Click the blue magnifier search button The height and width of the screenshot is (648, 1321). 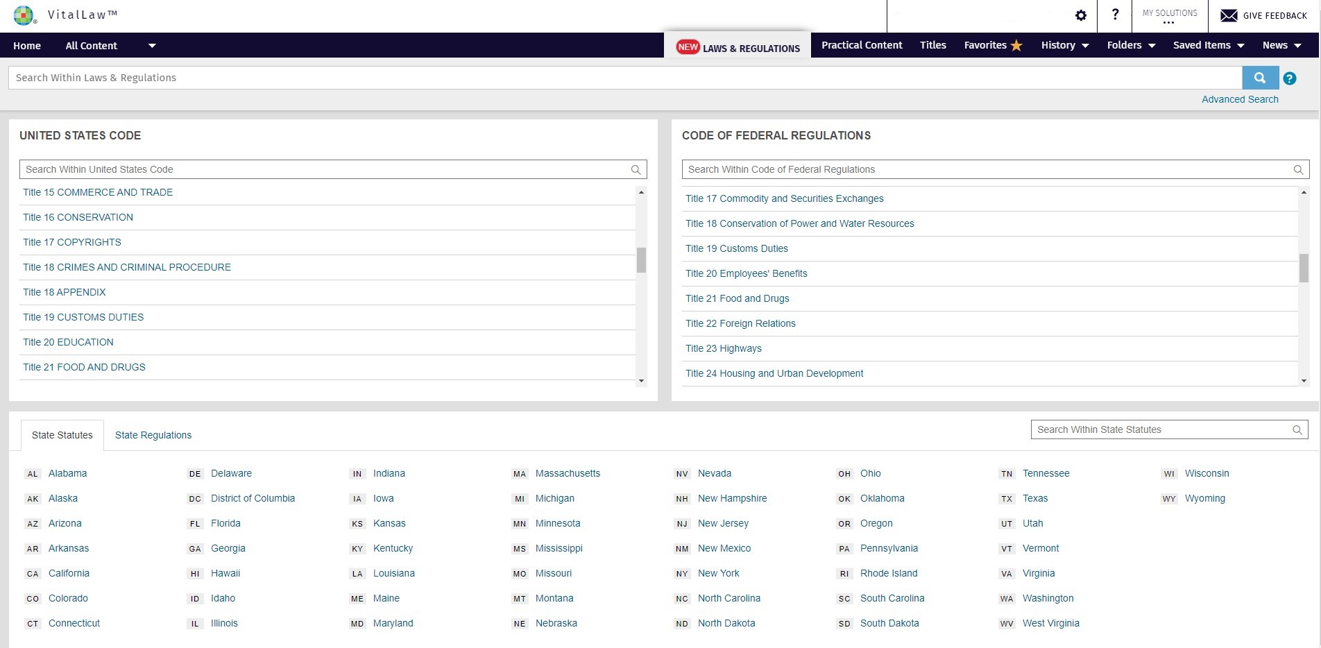point(1260,78)
